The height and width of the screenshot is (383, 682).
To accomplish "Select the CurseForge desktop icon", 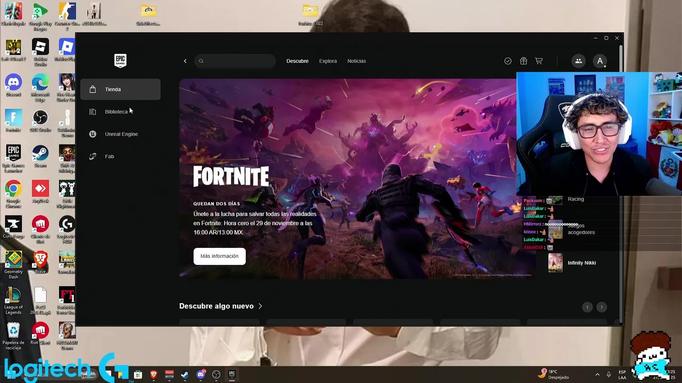I will pos(13,227).
